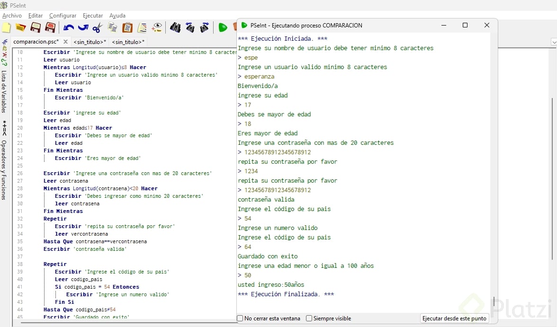Click output line 'Bienvenido/a'
This screenshot has width=557, height=327.
pyautogui.click(x=258, y=86)
